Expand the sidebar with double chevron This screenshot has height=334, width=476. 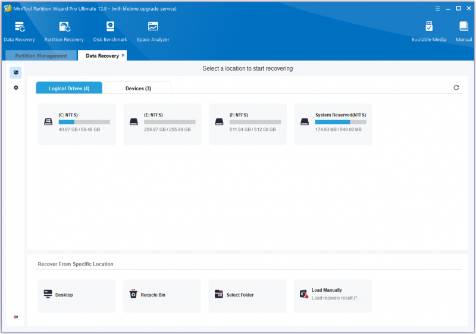point(16,317)
